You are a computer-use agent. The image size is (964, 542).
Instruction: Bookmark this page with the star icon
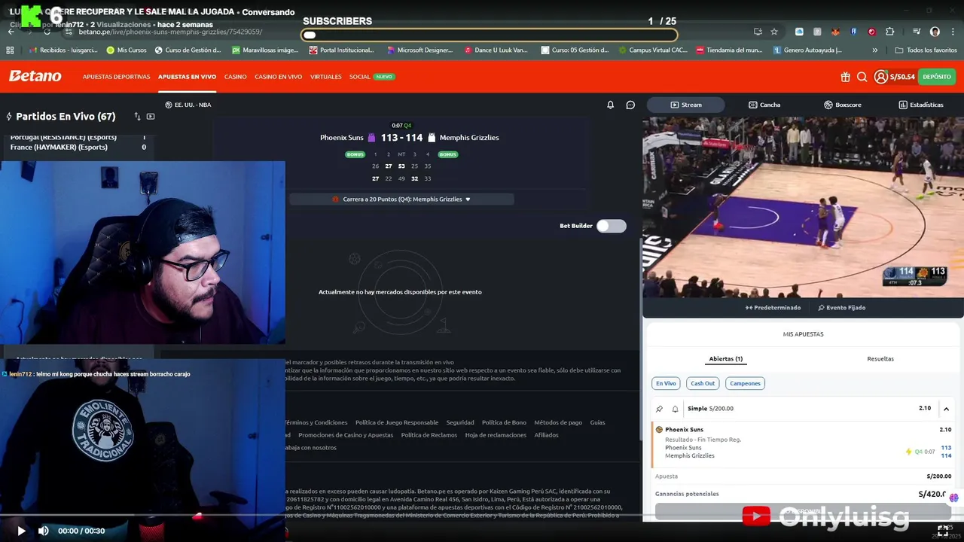click(x=774, y=32)
